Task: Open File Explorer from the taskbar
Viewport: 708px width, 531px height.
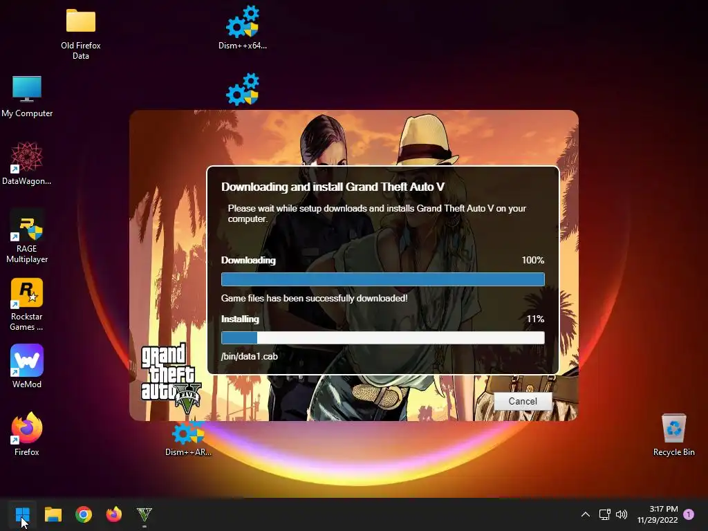Action: (53, 514)
